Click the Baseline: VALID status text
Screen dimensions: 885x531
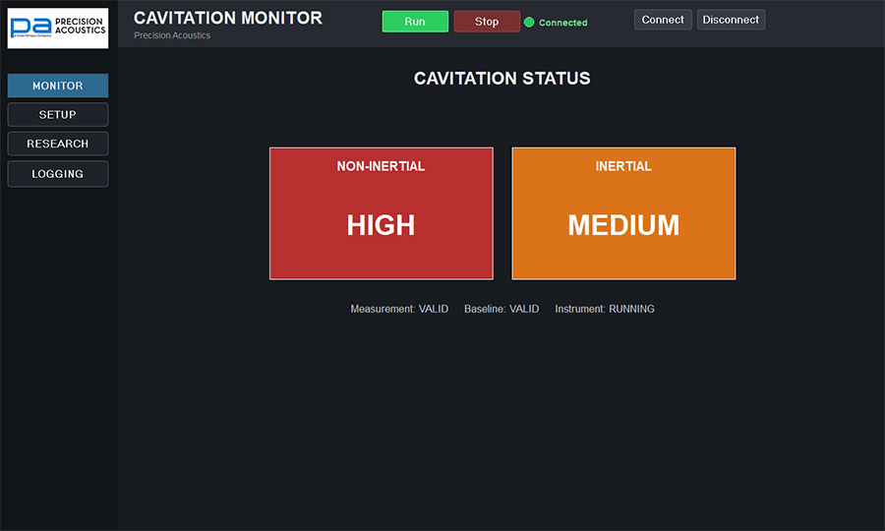(x=501, y=309)
